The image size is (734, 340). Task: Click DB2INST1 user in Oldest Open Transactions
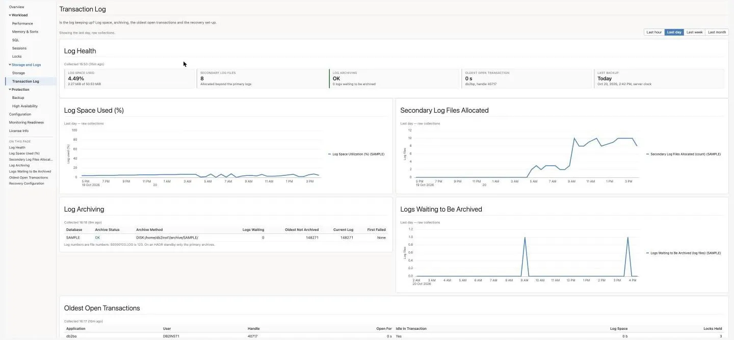(x=171, y=336)
